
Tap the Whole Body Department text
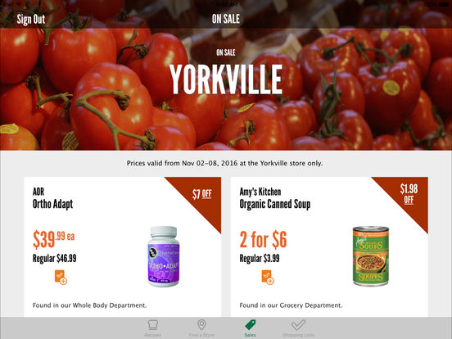click(89, 305)
